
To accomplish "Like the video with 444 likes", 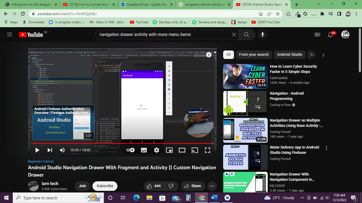I will point(154,186).
